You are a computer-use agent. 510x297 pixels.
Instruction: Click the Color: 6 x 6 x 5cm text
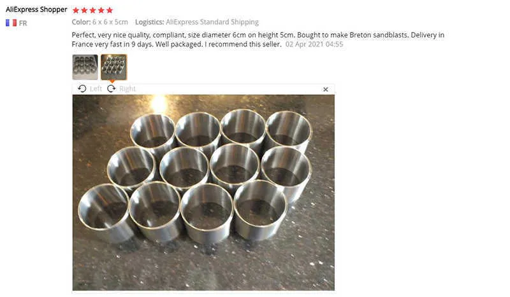[100, 22]
